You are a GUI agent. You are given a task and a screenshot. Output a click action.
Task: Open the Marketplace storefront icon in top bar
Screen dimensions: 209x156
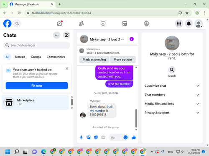[x=125, y=23]
